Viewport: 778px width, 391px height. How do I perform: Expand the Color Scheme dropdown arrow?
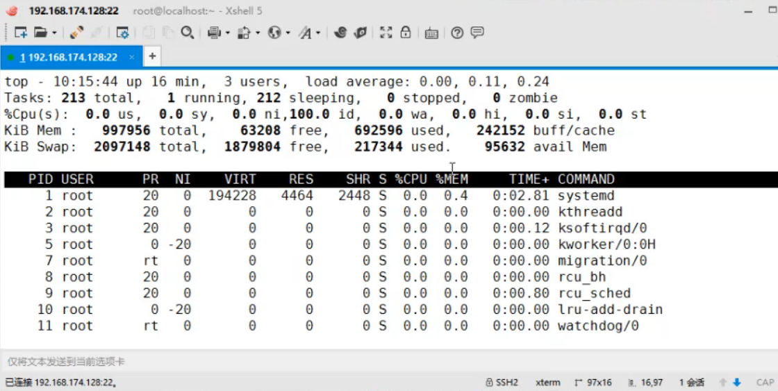(258, 33)
